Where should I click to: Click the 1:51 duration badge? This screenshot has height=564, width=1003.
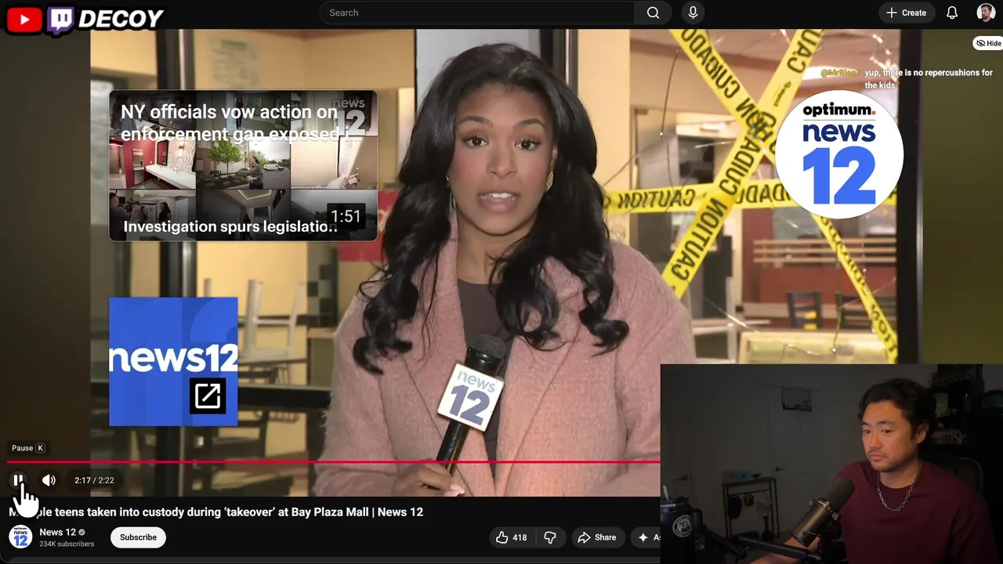point(346,216)
